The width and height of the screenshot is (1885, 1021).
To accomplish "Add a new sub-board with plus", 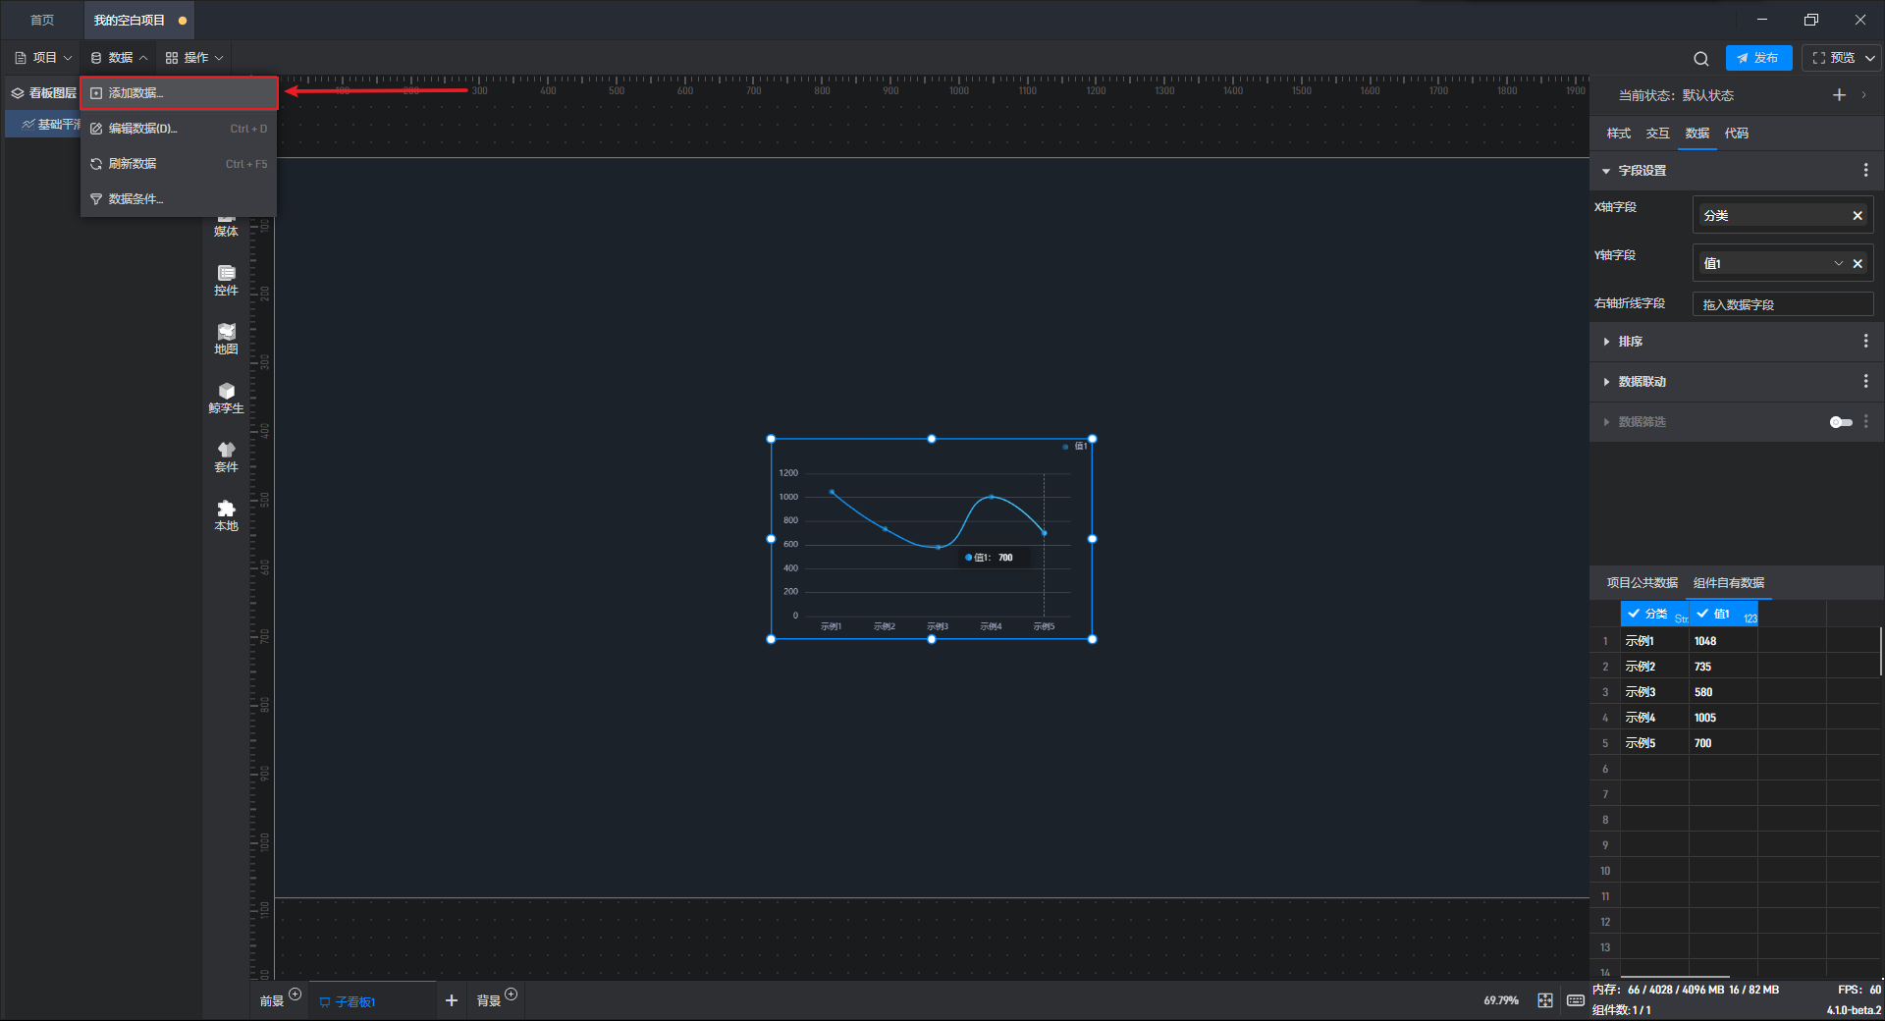I will (452, 1000).
